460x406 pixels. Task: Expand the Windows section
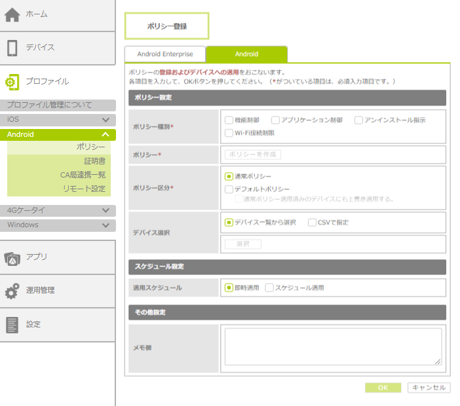(x=105, y=225)
